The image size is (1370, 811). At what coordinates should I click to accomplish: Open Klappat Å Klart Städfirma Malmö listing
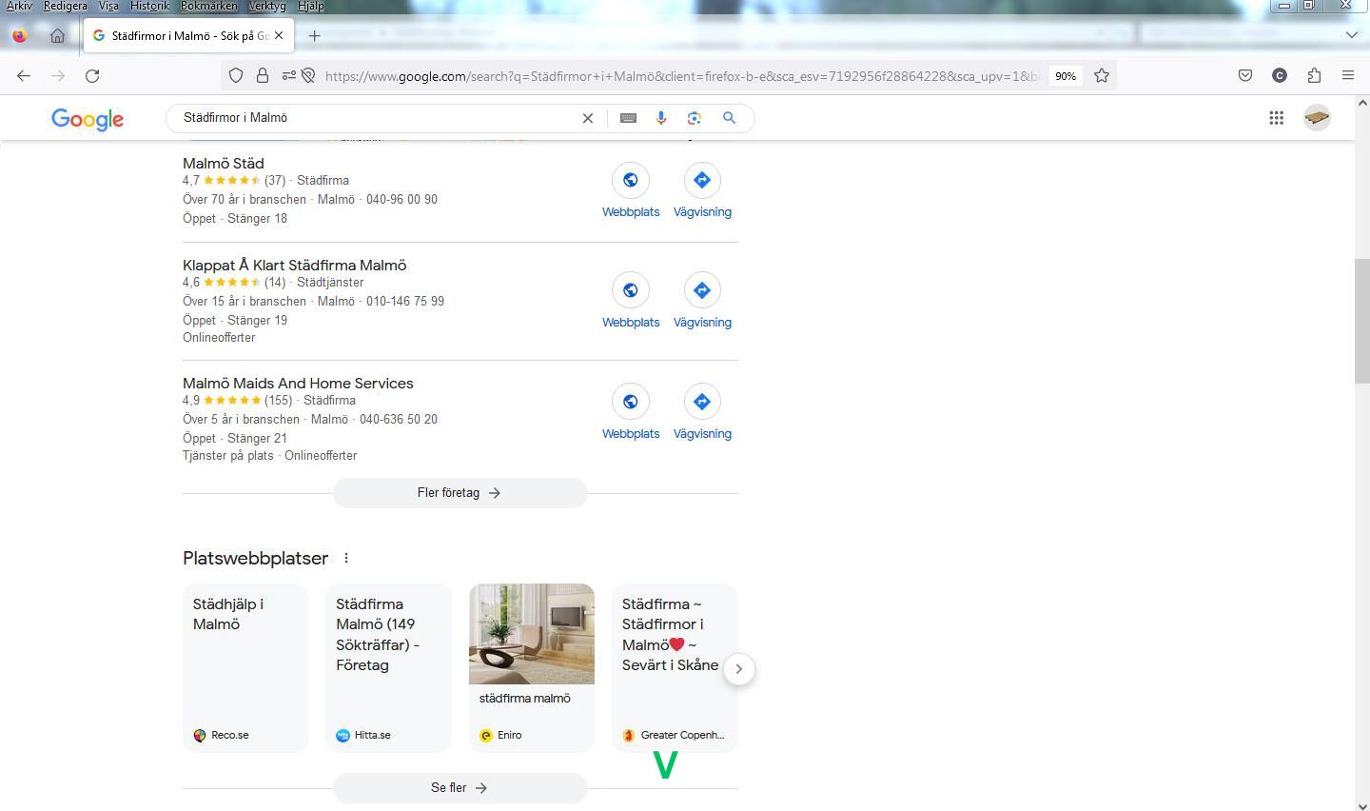[x=295, y=266]
